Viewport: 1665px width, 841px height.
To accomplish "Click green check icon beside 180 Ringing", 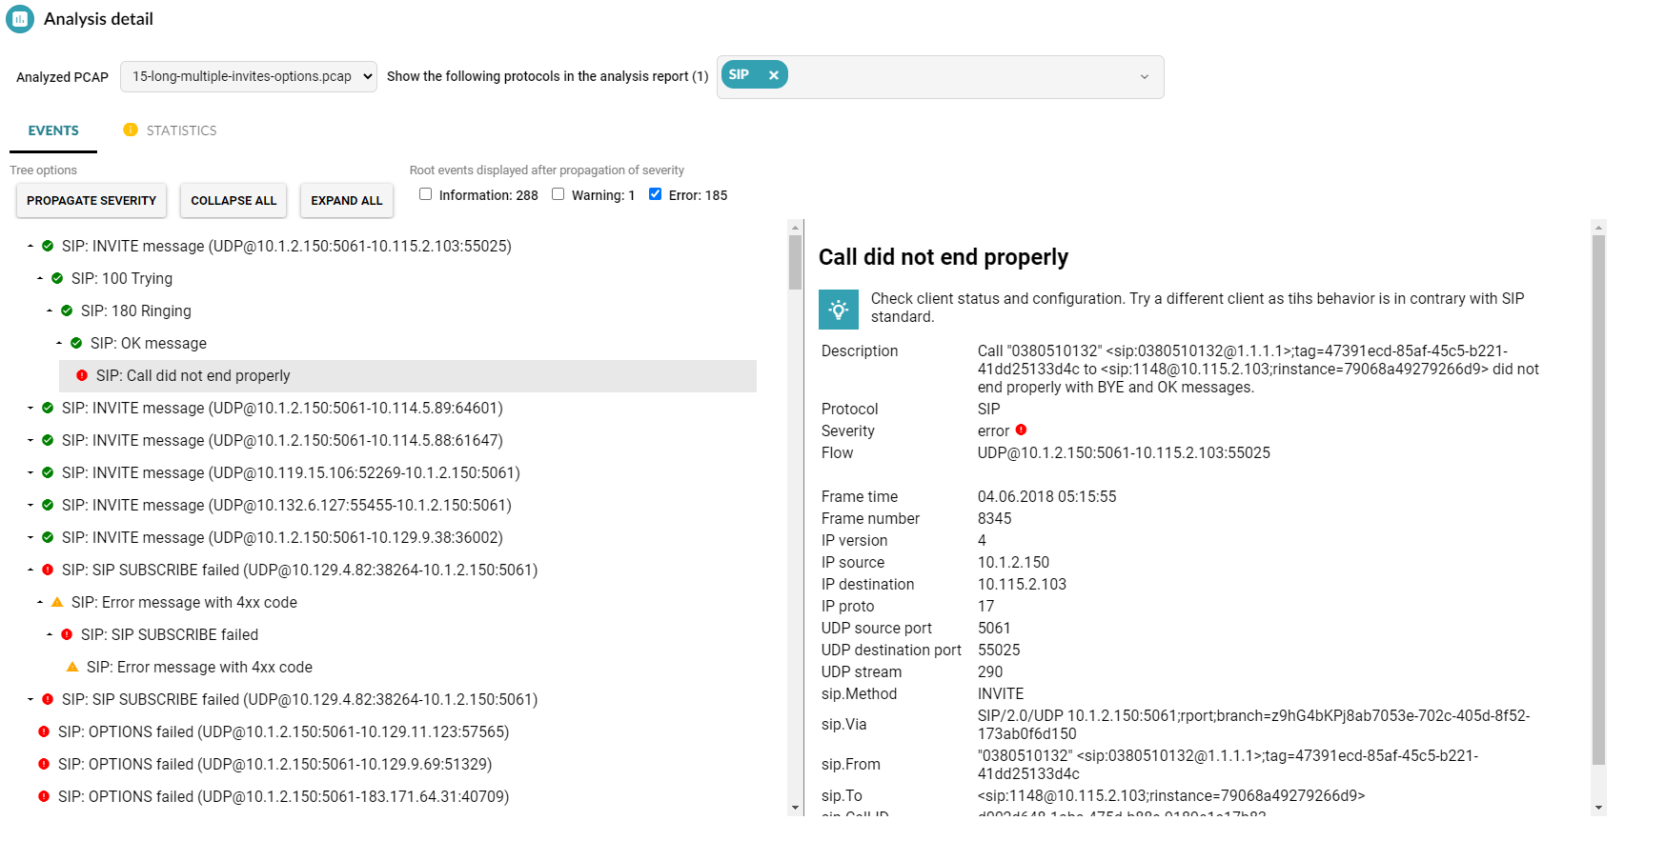I will coord(67,311).
